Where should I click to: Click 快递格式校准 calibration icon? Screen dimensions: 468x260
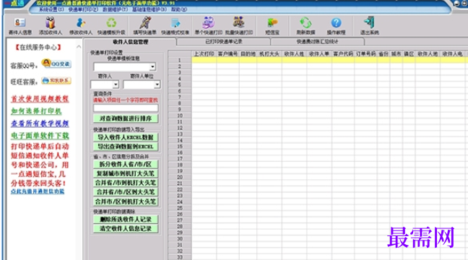click(175, 26)
